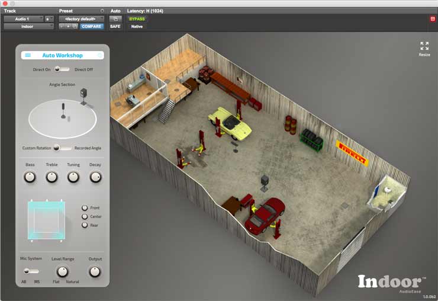438x301 pixels.
Task: Open the factory default preset dropdown
Action: click(x=81, y=19)
